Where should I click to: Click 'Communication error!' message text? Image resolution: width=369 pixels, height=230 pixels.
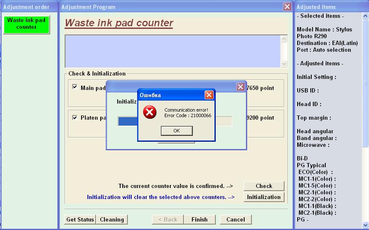click(x=186, y=110)
